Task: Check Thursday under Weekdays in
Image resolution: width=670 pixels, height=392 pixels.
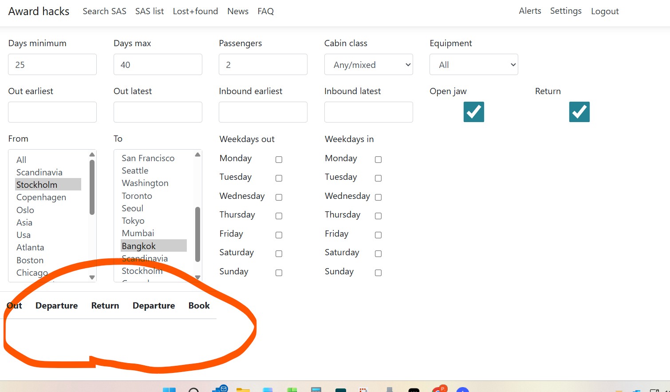Action: click(378, 216)
